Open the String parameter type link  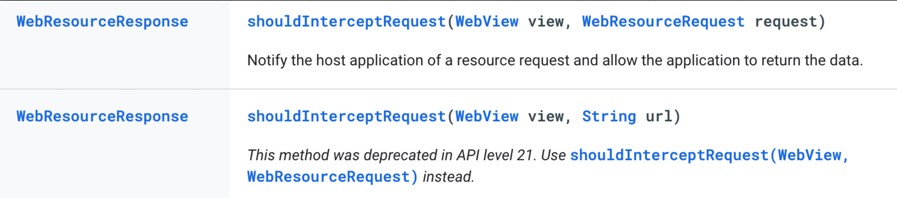pos(609,116)
